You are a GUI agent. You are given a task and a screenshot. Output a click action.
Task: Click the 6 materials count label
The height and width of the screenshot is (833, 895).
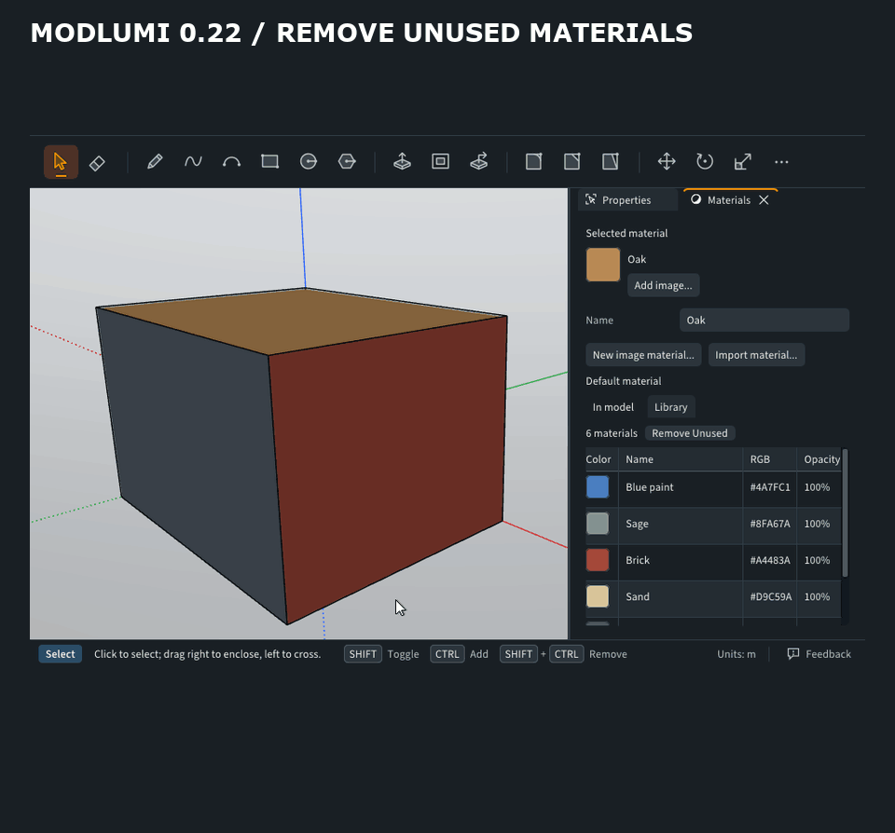612,433
